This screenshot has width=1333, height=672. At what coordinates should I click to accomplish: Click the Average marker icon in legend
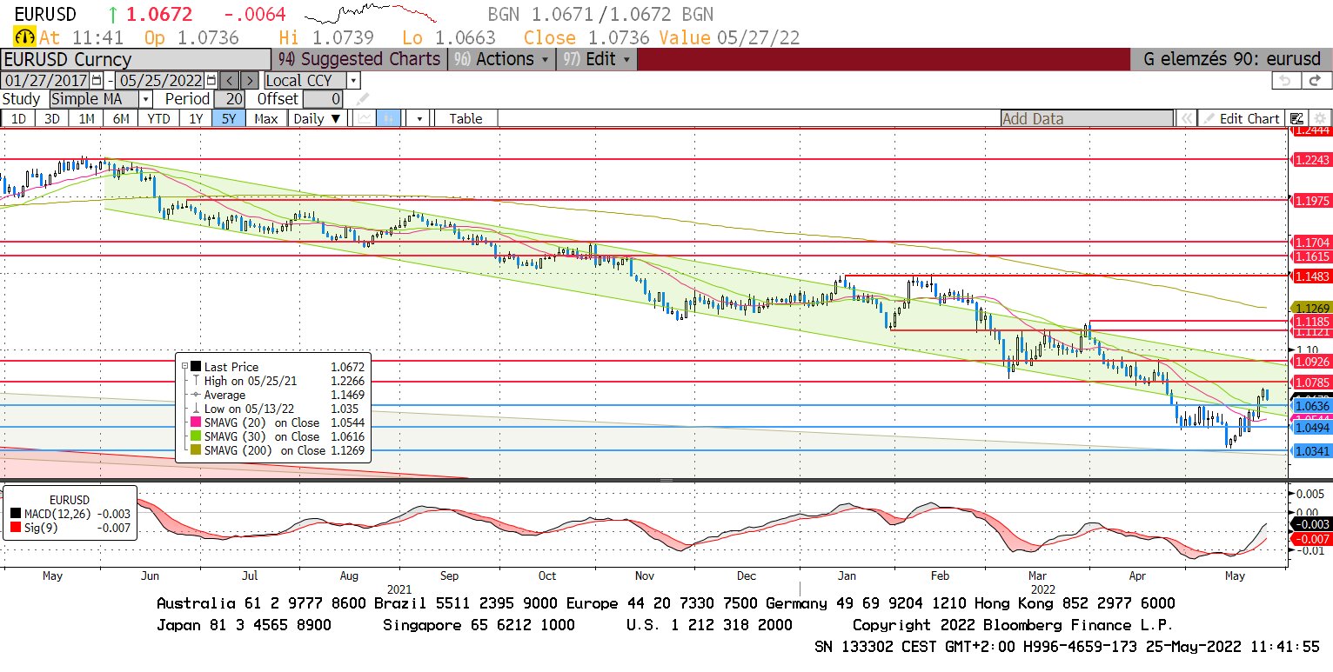[196, 395]
